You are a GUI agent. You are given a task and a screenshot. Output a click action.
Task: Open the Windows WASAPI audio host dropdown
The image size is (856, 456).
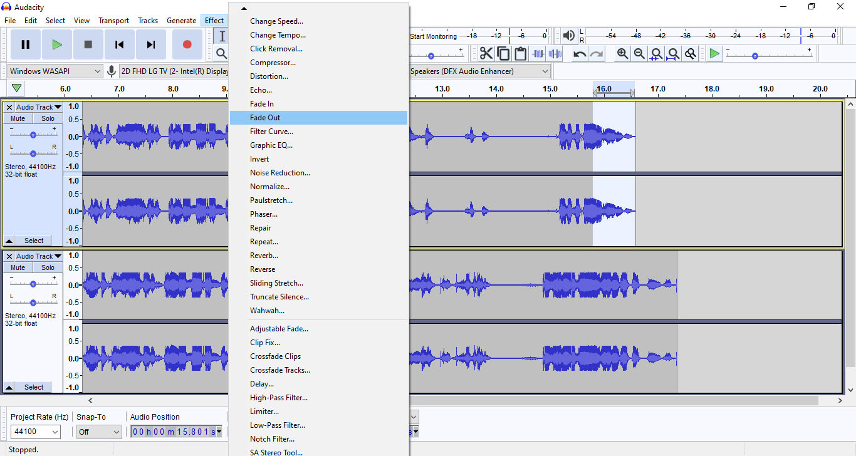(x=55, y=71)
